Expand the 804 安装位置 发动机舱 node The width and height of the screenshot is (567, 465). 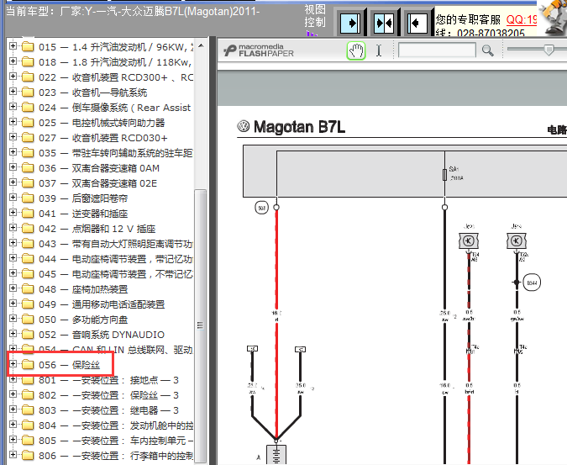click(x=13, y=425)
